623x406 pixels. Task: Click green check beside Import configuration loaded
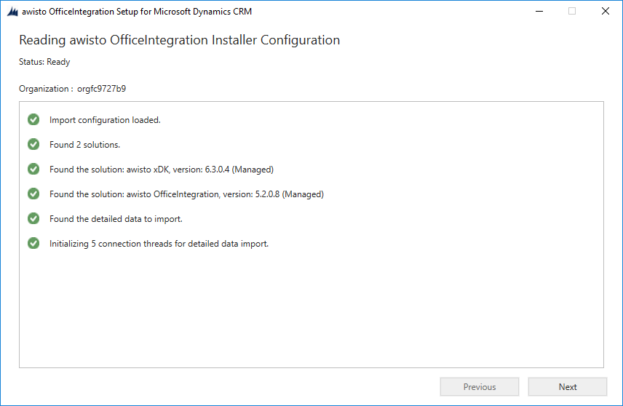[33, 119]
